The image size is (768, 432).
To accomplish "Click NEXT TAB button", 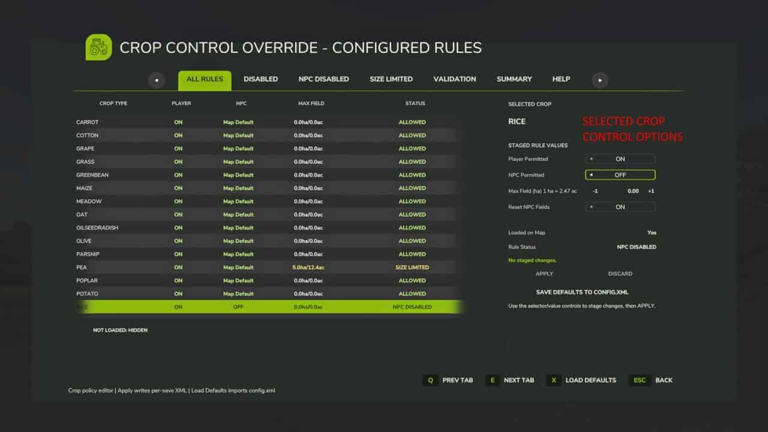I will (x=519, y=380).
